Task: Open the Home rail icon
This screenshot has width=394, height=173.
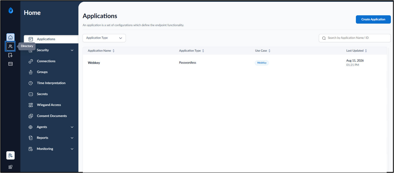Action: point(10,38)
